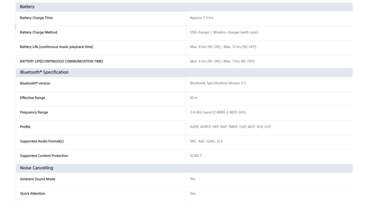The height and width of the screenshot is (201, 387).
Task: Click the Profile row label
Action: (25, 127)
